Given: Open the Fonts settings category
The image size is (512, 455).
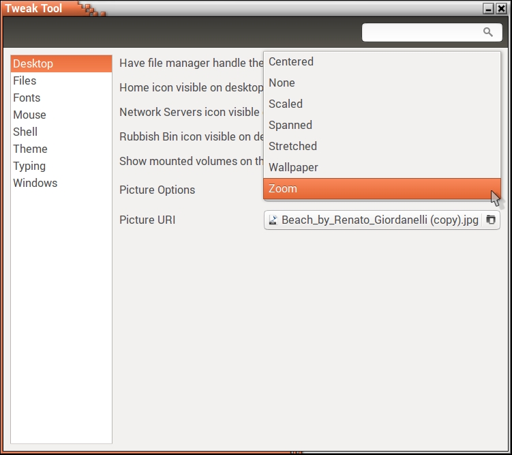Looking at the screenshot, I should pyautogui.click(x=27, y=98).
